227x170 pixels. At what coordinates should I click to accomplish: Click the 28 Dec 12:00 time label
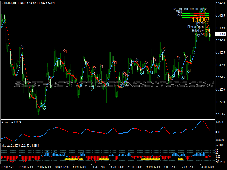(153, 167)
